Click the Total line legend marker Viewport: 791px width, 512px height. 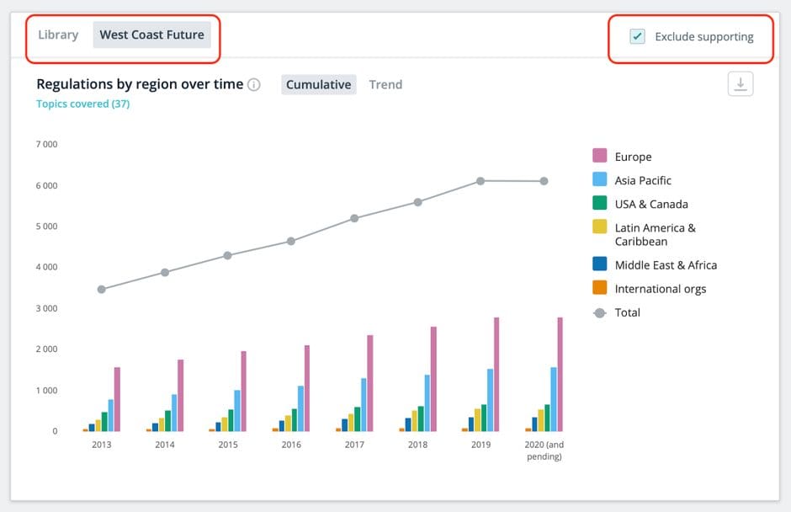pos(600,312)
